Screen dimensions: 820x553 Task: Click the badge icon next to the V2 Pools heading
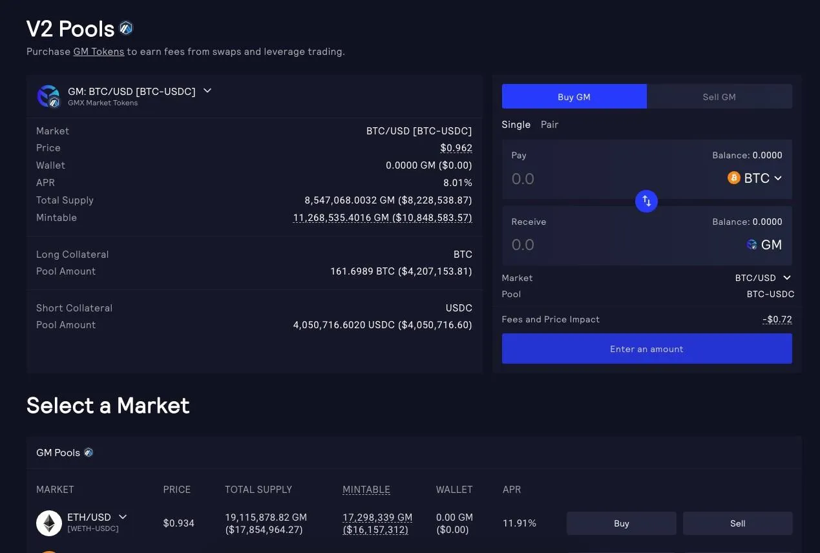click(x=125, y=28)
